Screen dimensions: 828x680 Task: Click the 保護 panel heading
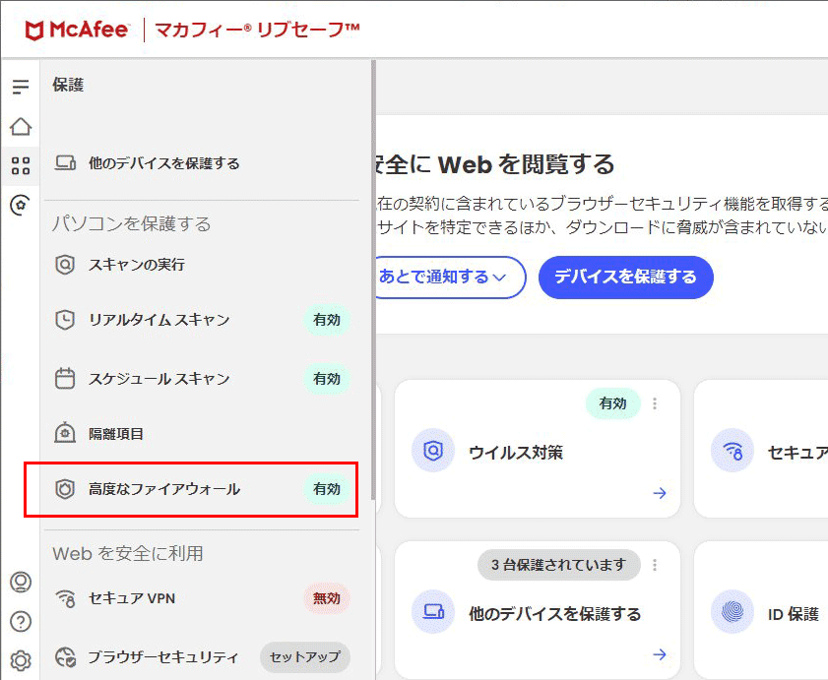[68, 85]
